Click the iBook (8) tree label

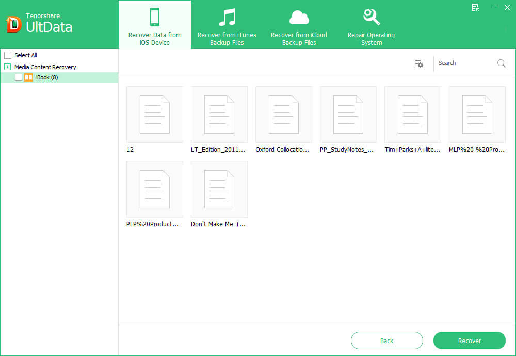[x=47, y=77]
